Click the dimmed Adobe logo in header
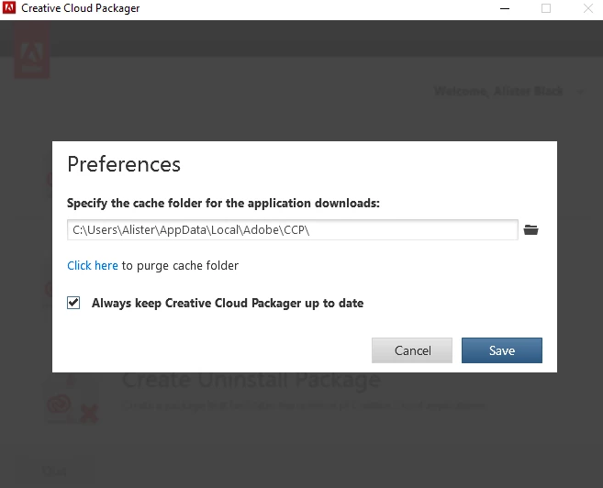 [32, 50]
